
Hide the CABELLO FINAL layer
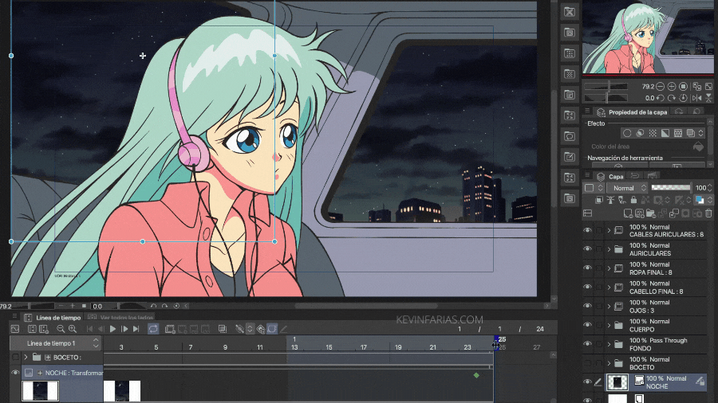tap(587, 287)
